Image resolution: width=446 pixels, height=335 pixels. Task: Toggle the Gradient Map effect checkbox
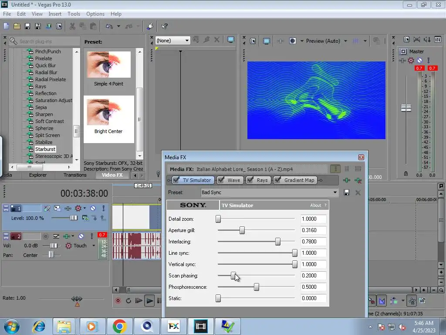(x=277, y=180)
